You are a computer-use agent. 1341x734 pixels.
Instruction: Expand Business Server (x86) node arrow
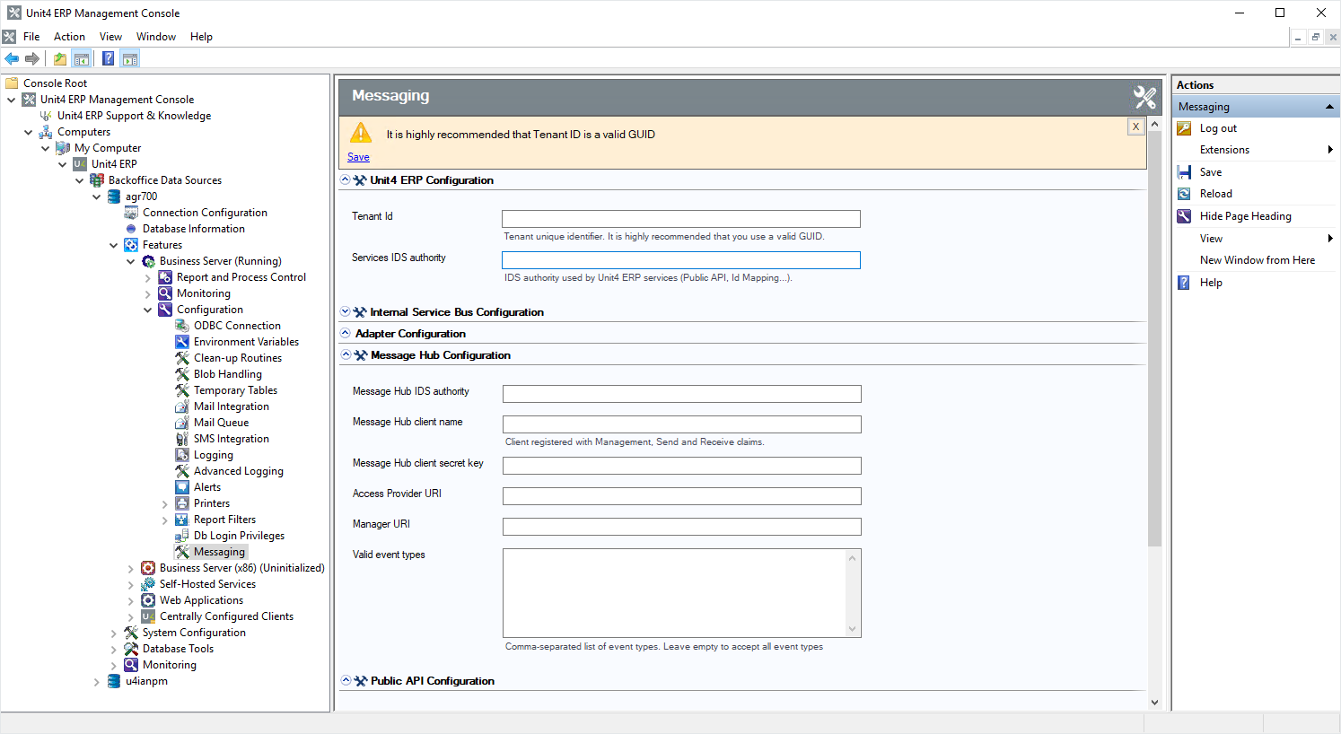coord(131,569)
